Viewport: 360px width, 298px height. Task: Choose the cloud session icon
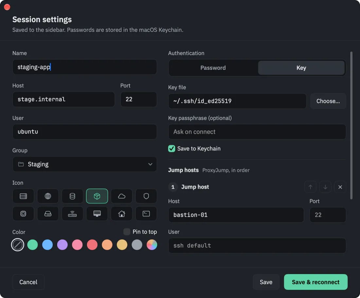121,196
